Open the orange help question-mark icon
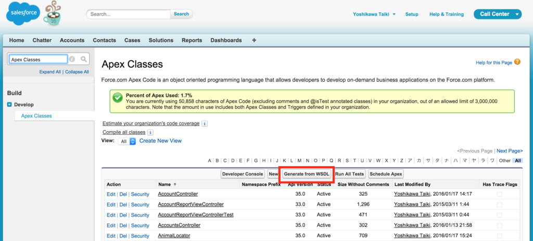The width and height of the screenshot is (533, 241). [x=517, y=62]
